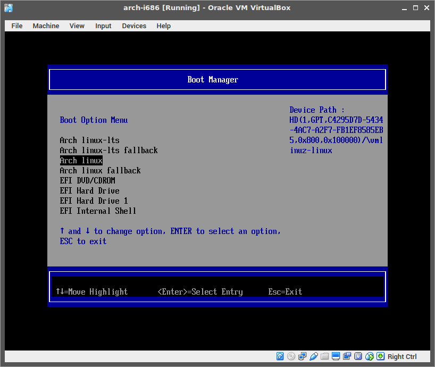Click the keyboard capture arrow icon
Viewport: 435px width, 367px height.
(380, 356)
